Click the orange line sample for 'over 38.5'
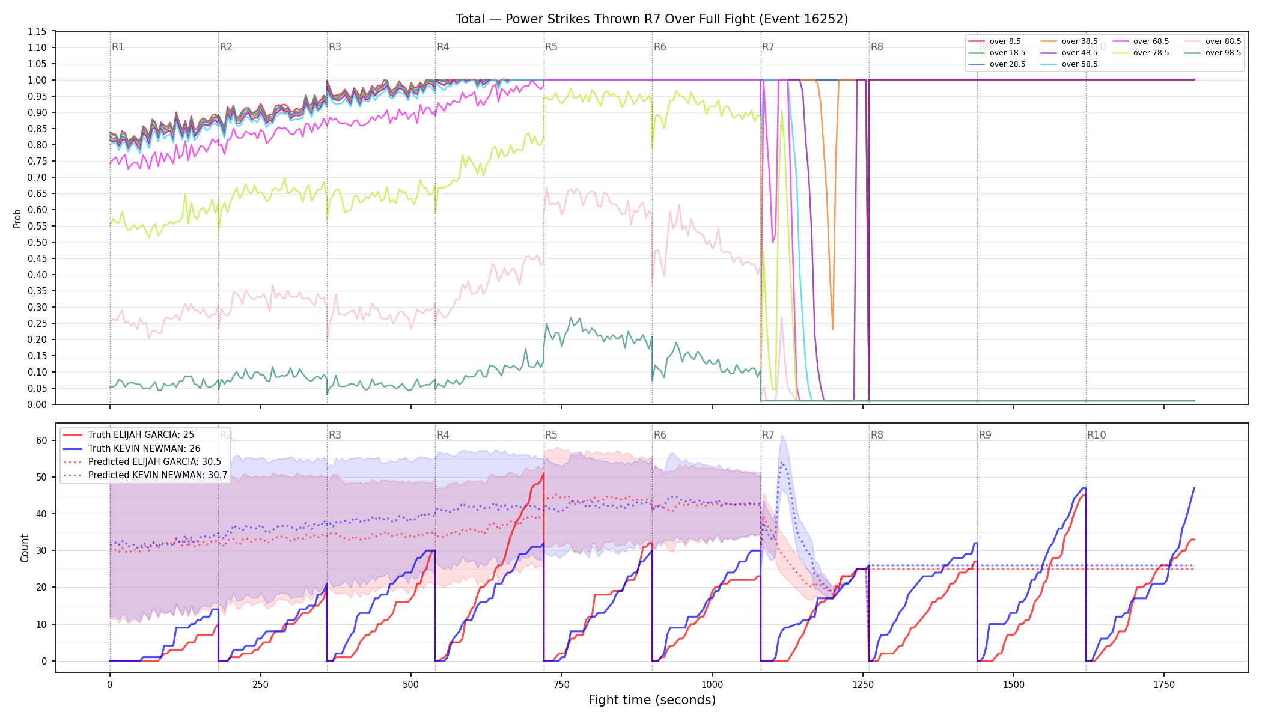 point(1049,41)
